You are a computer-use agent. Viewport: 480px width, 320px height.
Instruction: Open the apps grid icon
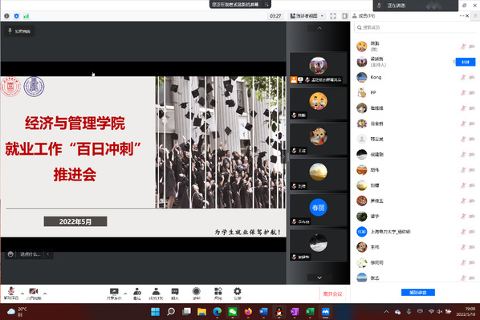[x=218, y=294]
